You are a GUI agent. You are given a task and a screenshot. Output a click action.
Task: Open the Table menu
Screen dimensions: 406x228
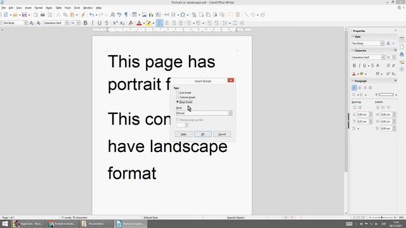pos(58,8)
